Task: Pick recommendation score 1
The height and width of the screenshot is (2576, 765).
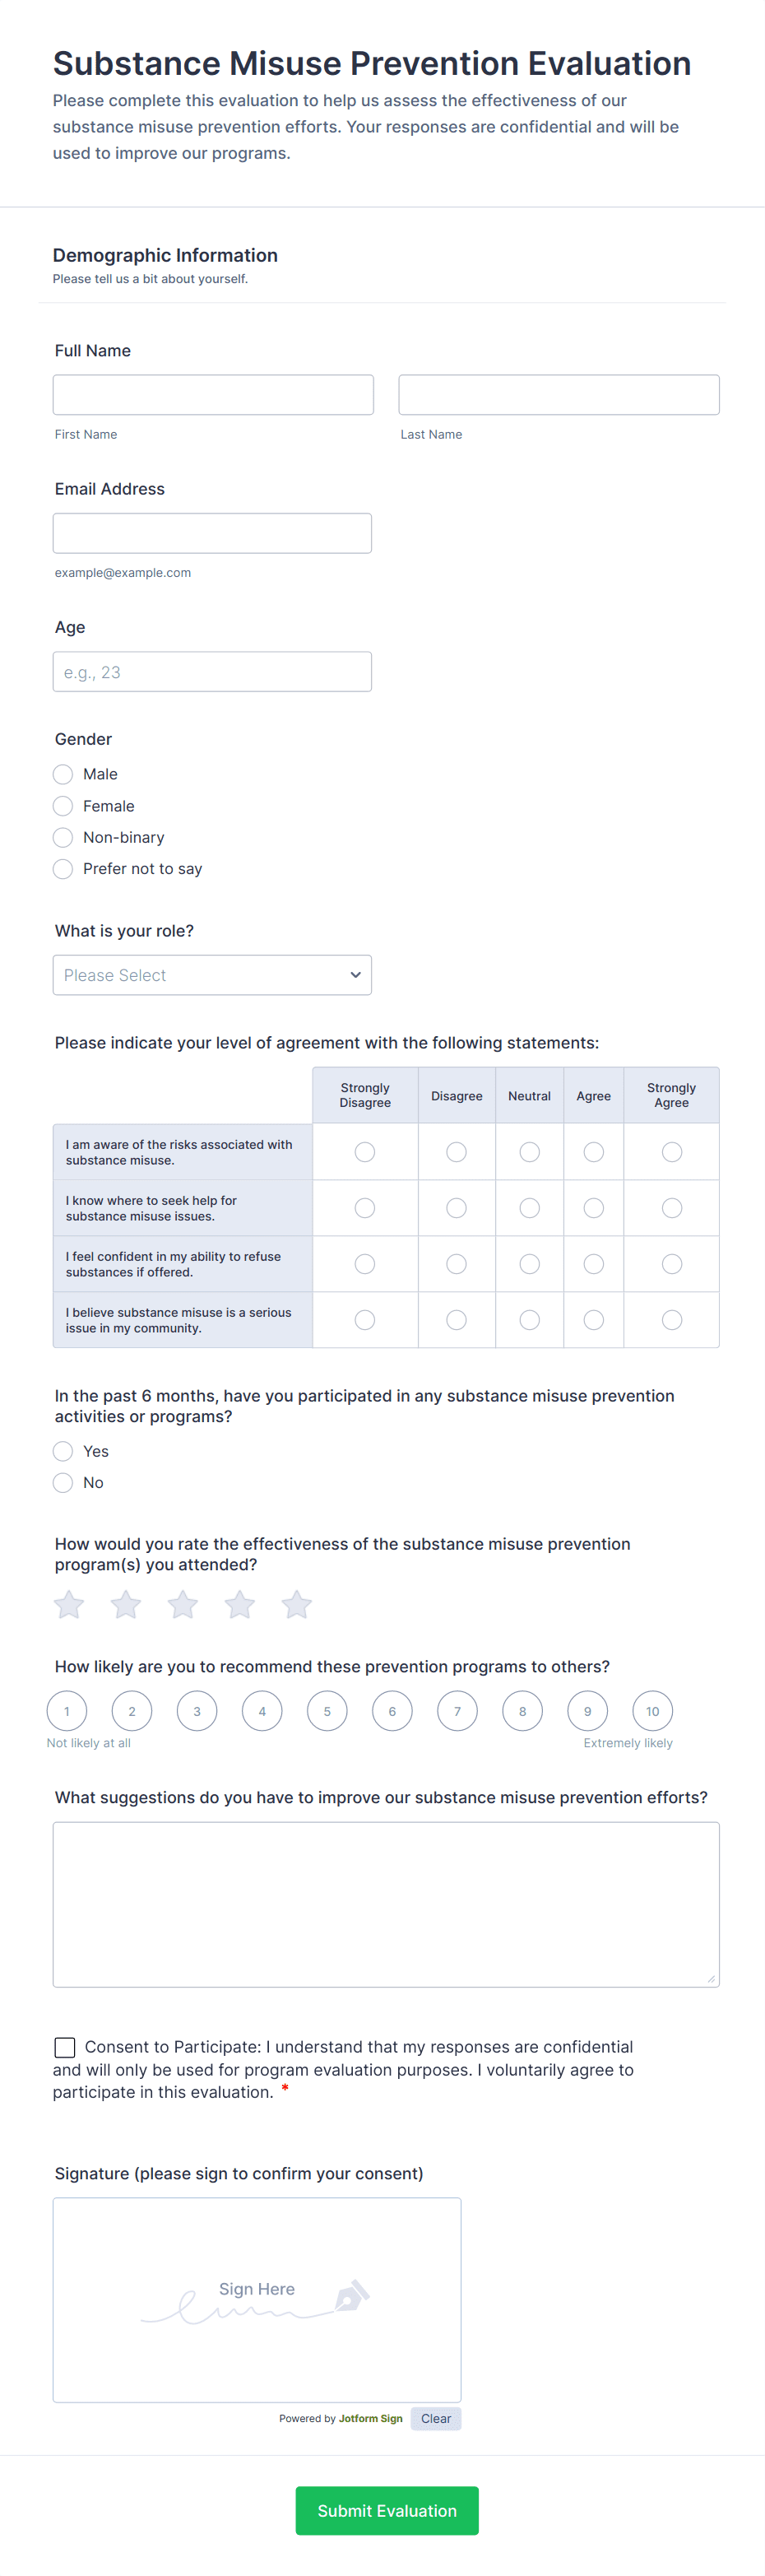Action: [67, 1711]
